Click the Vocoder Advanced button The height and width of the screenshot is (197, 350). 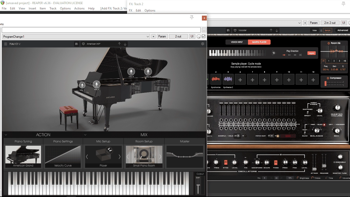pyautogui.click(x=343, y=30)
